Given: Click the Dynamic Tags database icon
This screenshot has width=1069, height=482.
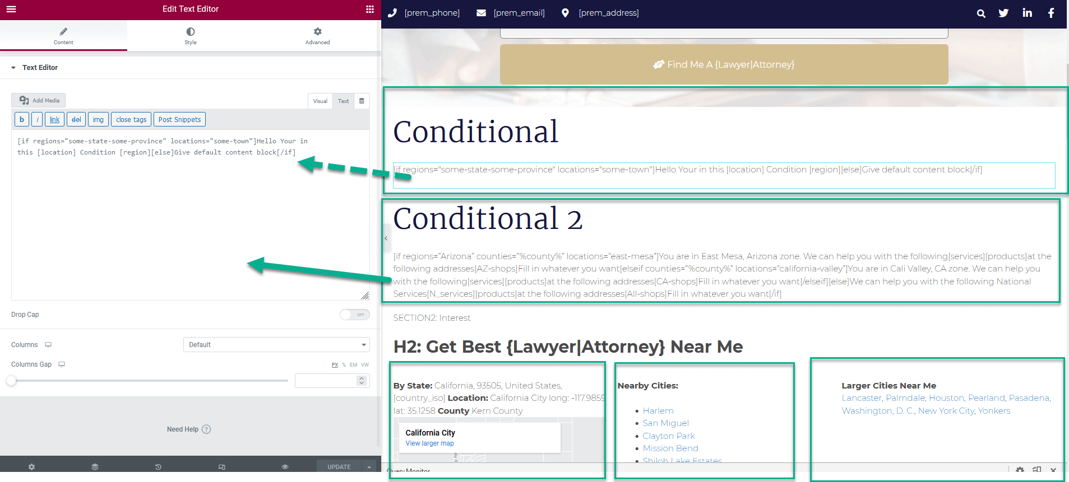Looking at the screenshot, I should (x=362, y=101).
